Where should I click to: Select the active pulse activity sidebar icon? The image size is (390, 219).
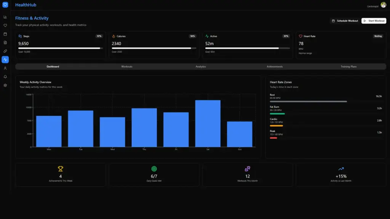5,60
